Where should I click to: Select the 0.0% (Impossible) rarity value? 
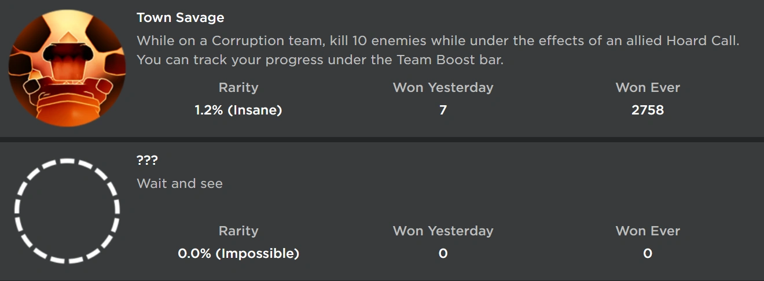pos(238,253)
